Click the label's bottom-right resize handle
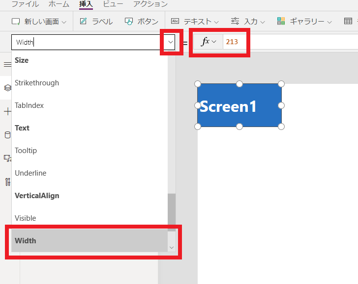The width and height of the screenshot is (358, 284). pos(281,127)
